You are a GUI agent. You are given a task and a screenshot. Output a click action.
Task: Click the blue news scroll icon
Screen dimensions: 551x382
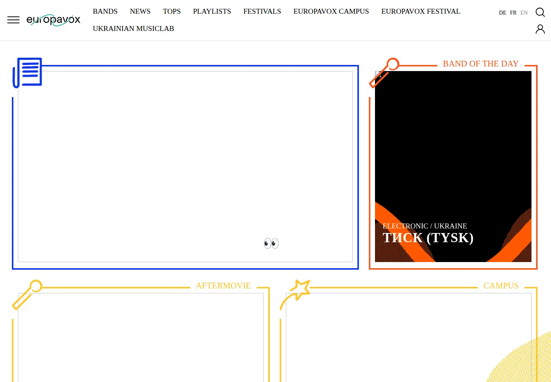[27, 73]
